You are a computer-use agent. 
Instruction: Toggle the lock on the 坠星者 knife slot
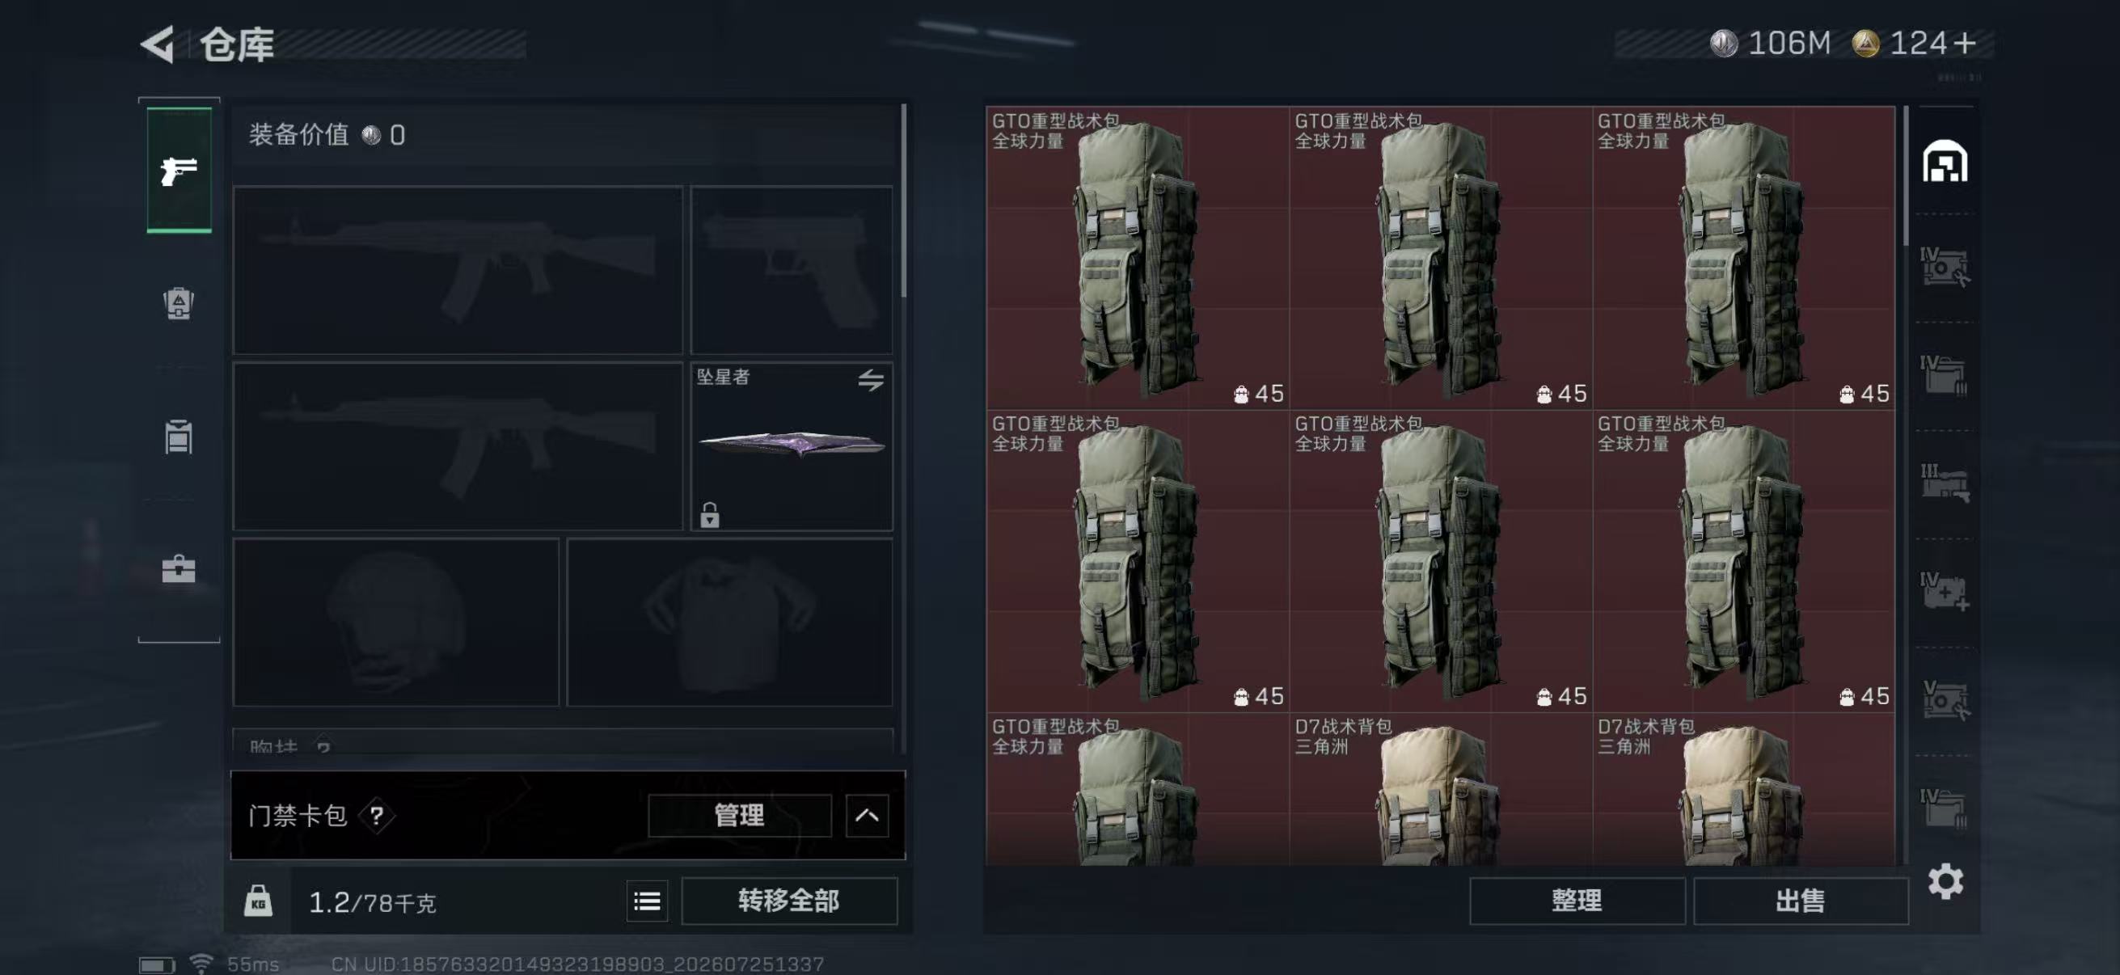709,515
